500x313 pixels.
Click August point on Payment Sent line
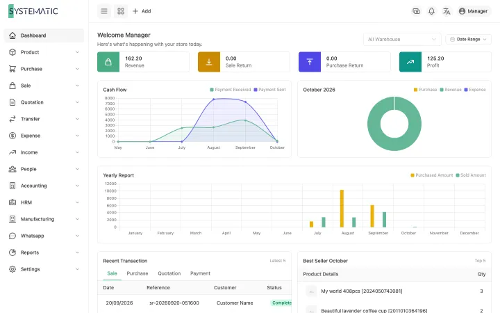tap(214, 99)
